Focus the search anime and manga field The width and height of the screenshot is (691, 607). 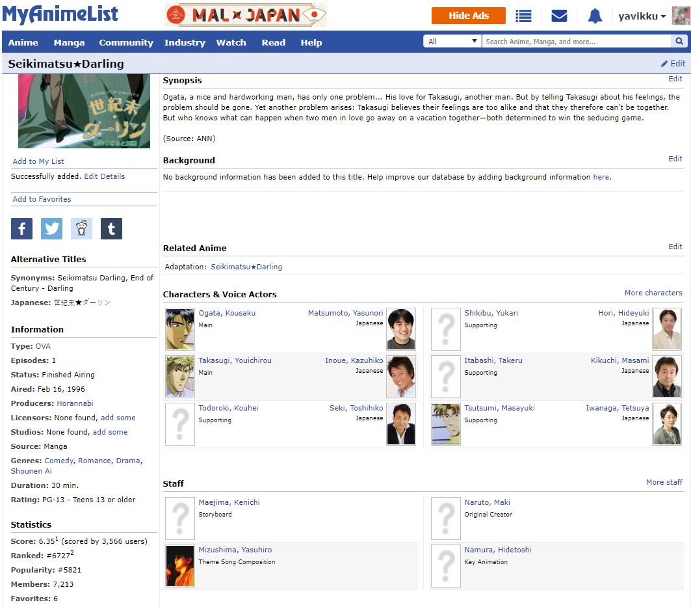click(575, 42)
